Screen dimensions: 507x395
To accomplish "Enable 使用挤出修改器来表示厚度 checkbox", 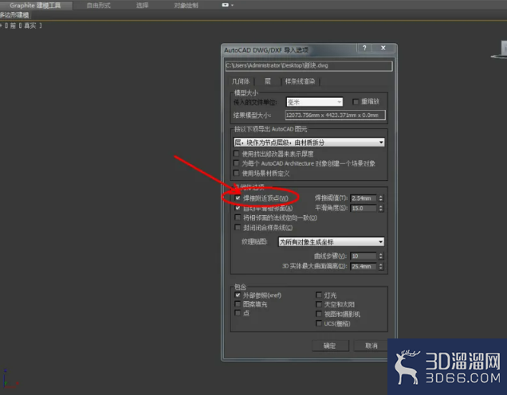I will coord(237,154).
